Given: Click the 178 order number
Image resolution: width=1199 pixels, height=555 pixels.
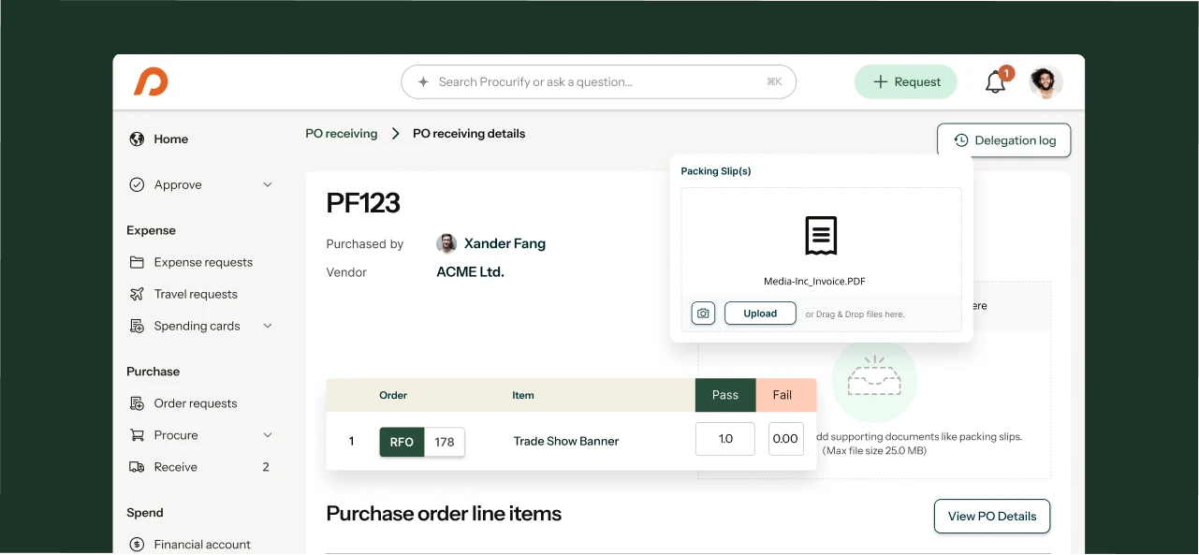Looking at the screenshot, I should point(445,442).
